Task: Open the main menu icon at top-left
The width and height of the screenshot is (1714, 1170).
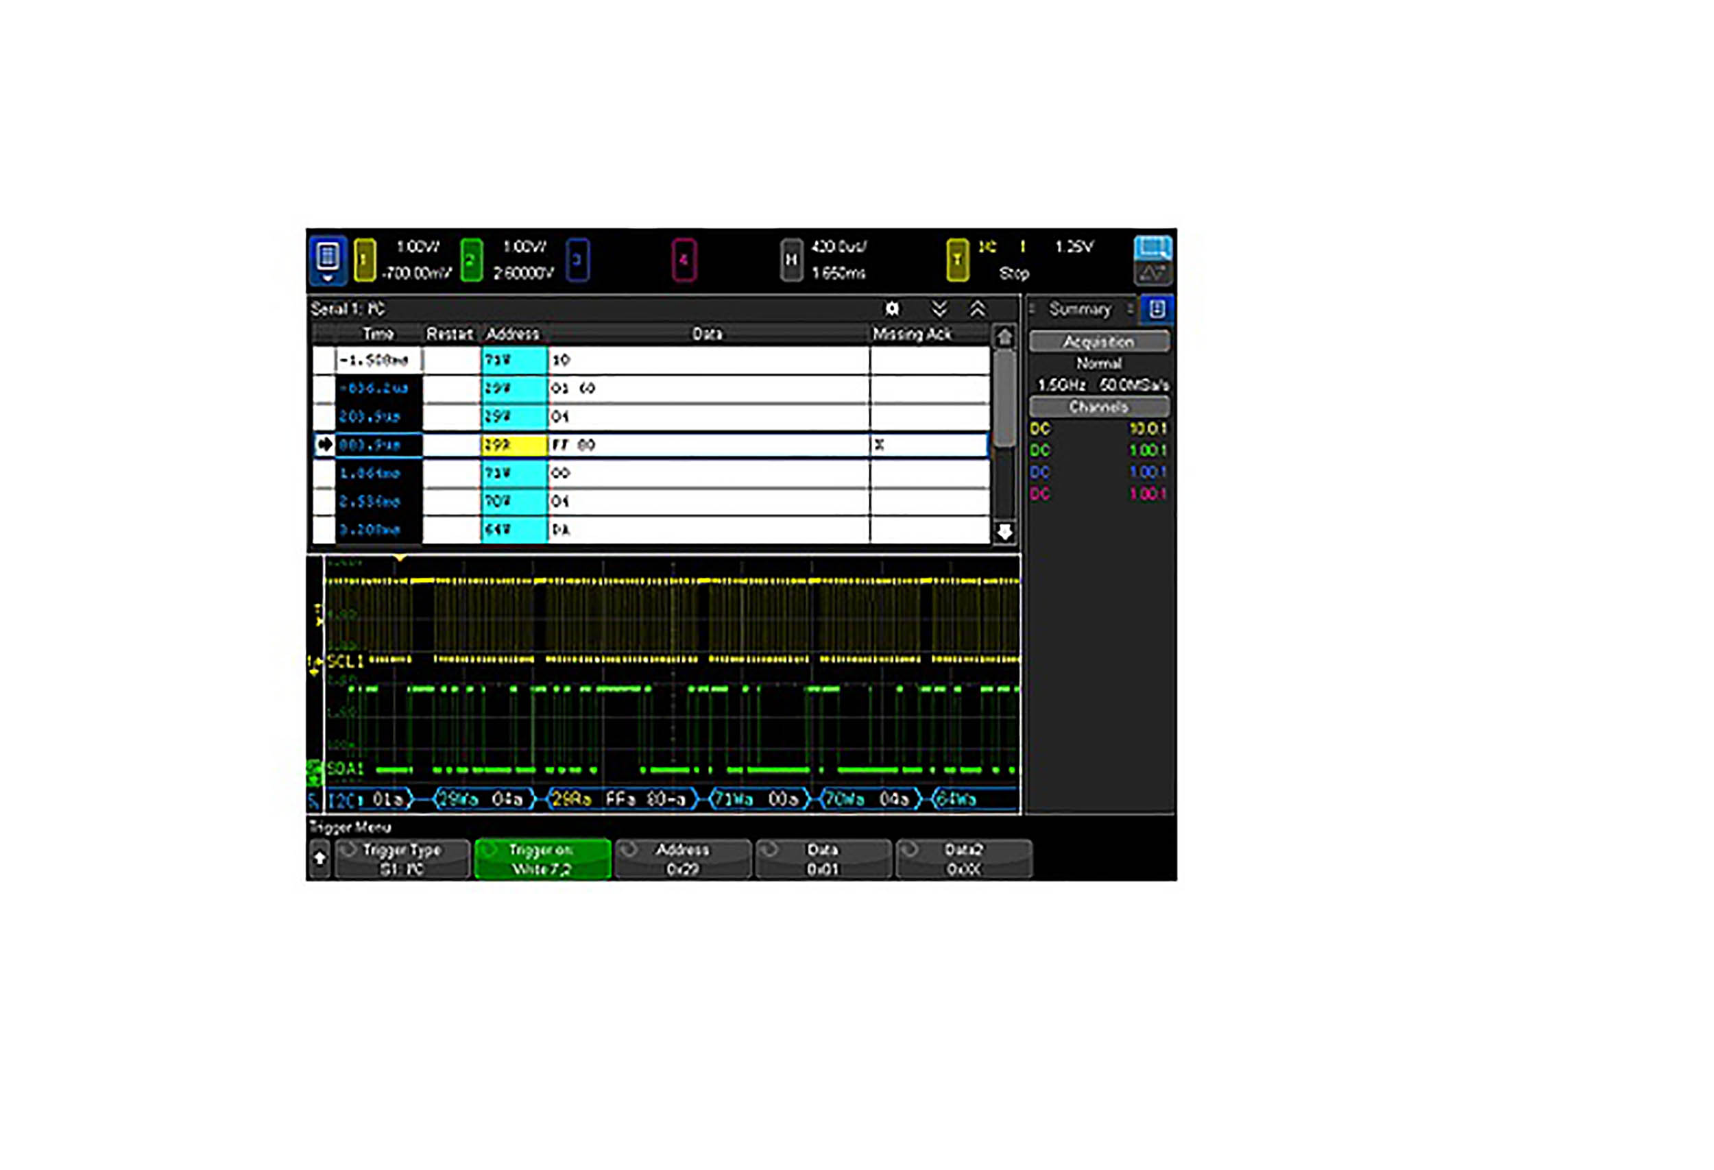Action: click(328, 259)
